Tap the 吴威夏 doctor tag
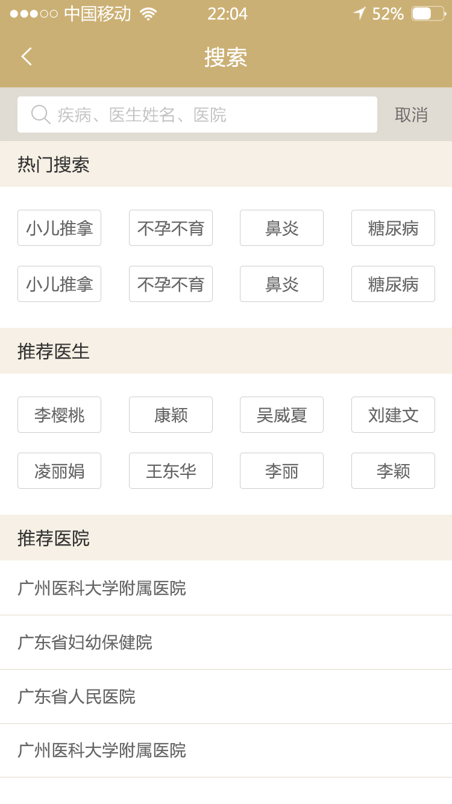 tap(281, 415)
